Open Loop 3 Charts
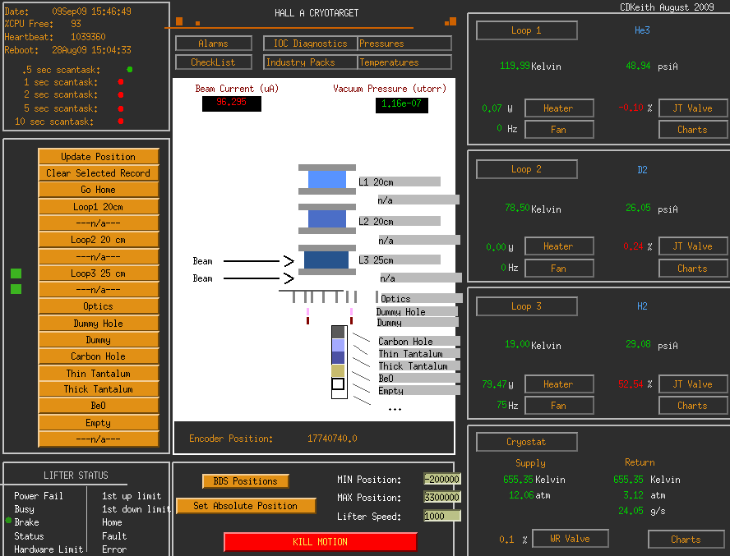 [x=693, y=405]
